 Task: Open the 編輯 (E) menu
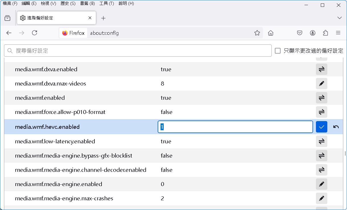click(x=29, y=3)
